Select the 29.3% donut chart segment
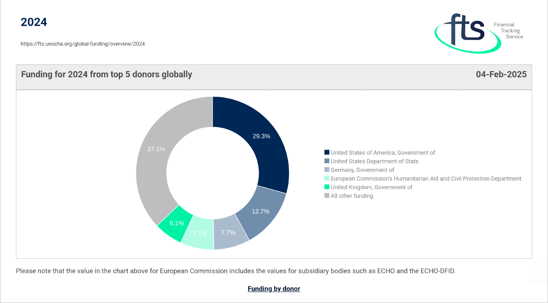Image resolution: width=548 pixels, height=303 pixels. tap(261, 136)
